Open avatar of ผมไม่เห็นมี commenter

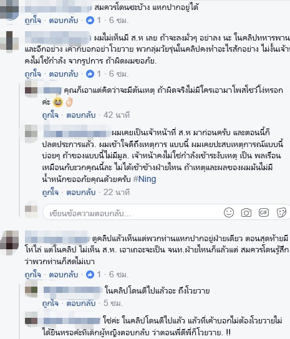point(9,42)
